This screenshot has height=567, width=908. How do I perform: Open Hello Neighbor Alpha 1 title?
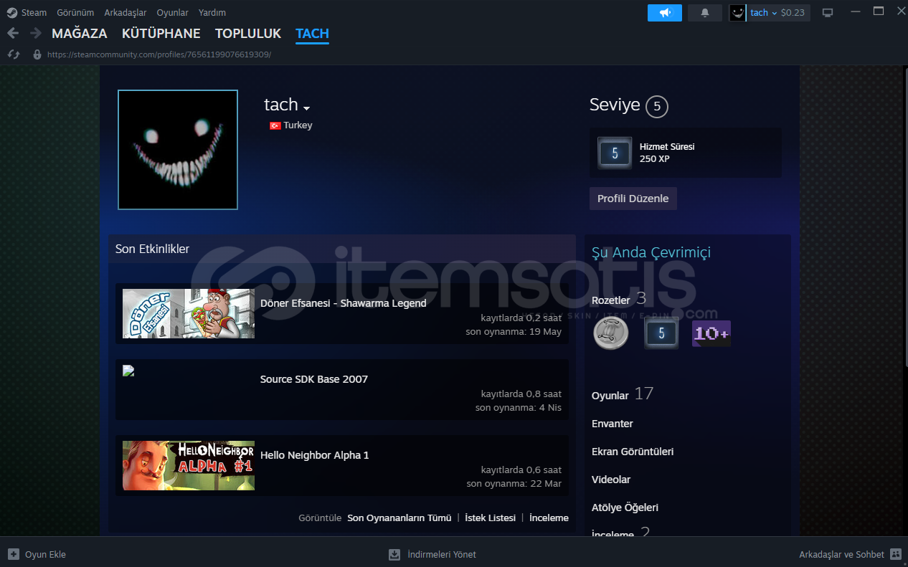coord(315,455)
